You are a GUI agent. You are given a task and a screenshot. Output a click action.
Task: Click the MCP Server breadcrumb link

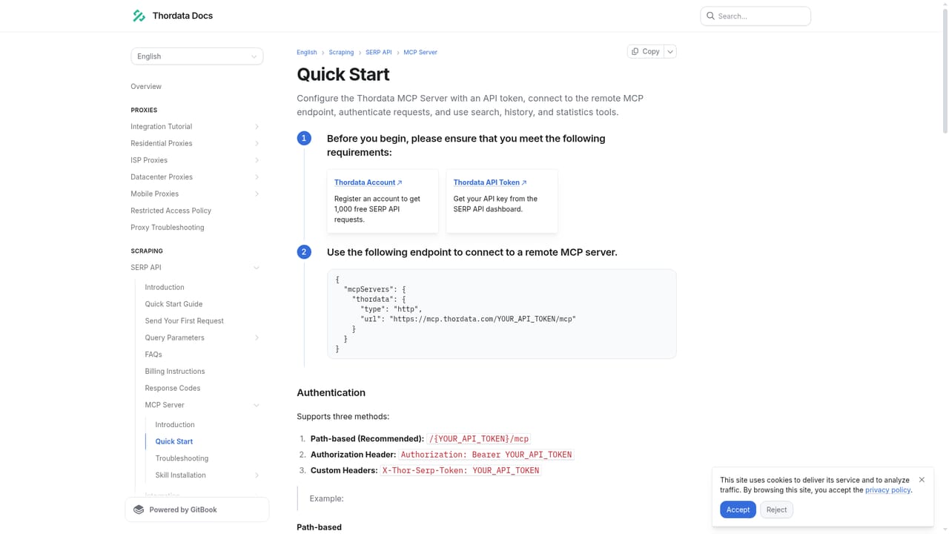point(420,53)
